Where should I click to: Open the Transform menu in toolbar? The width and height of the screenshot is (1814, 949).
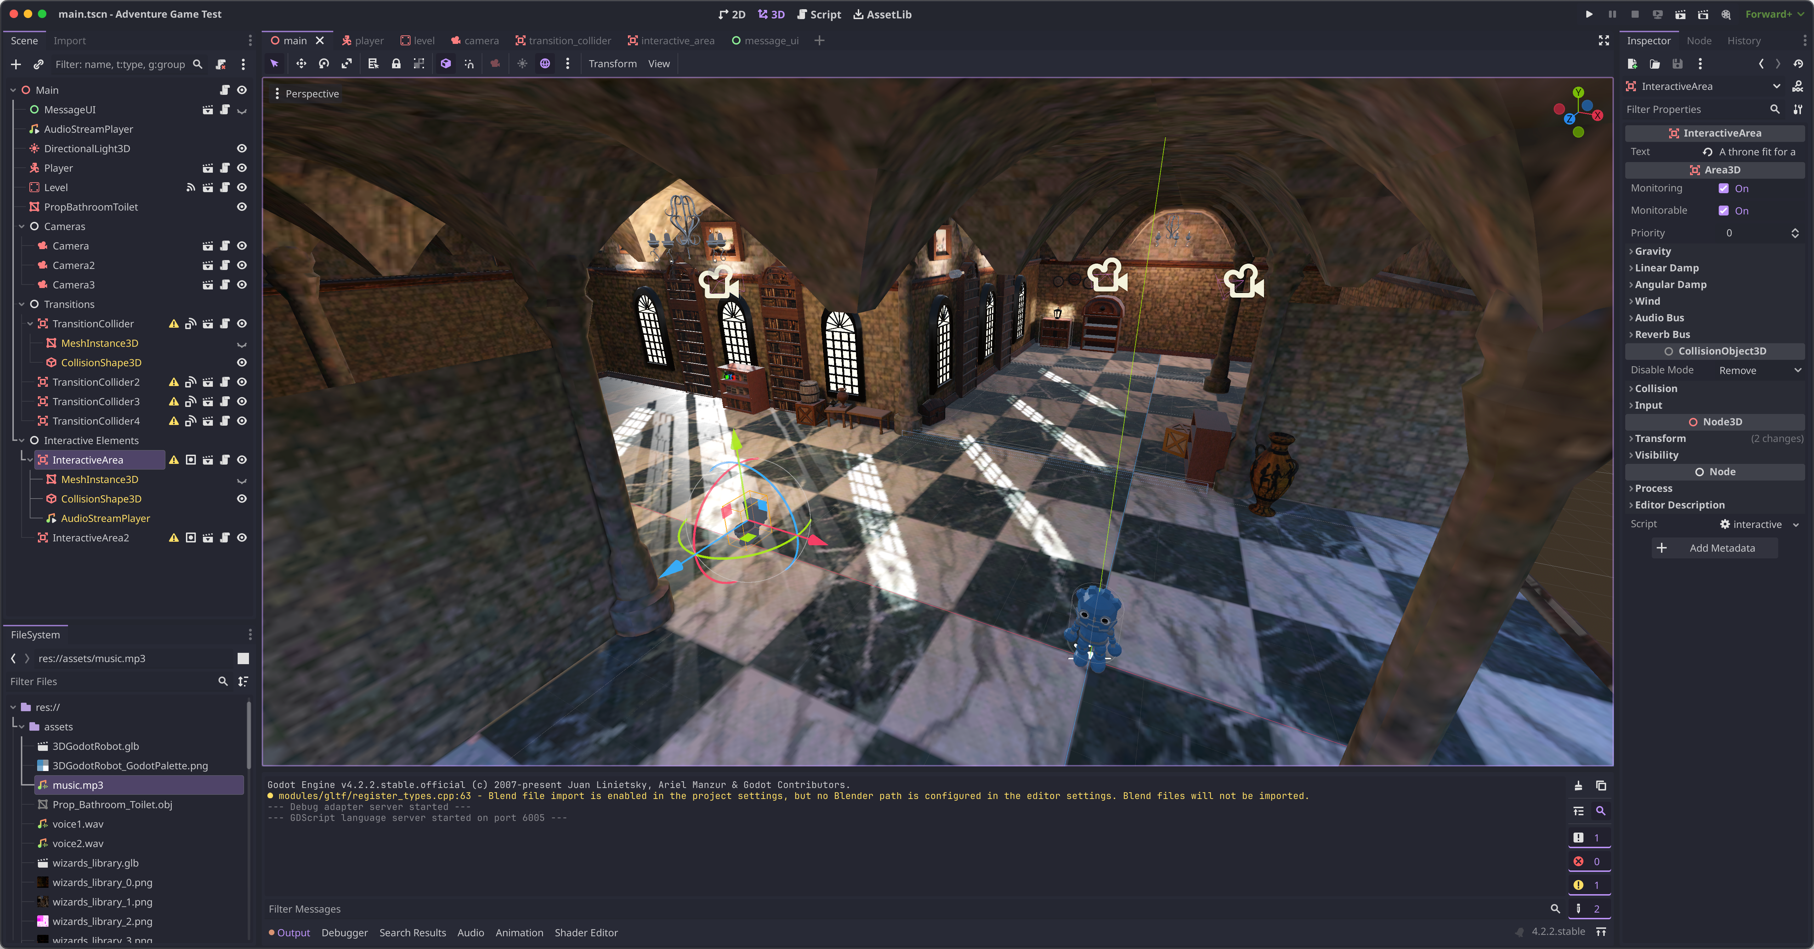coord(612,64)
